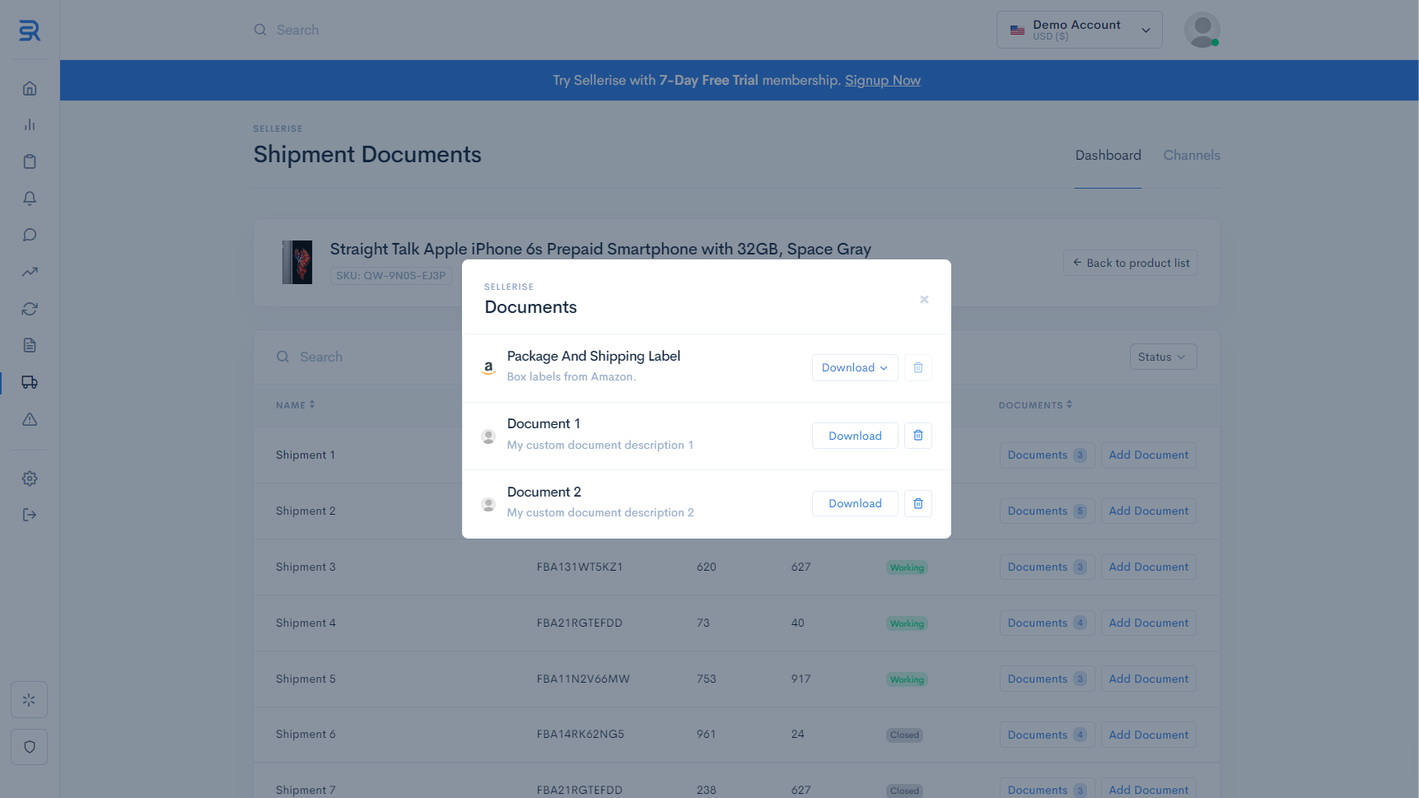This screenshot has width=1419, height=798.
Task: Click the shield button at the bottom of the sidebar
Action: click(29, 747)
